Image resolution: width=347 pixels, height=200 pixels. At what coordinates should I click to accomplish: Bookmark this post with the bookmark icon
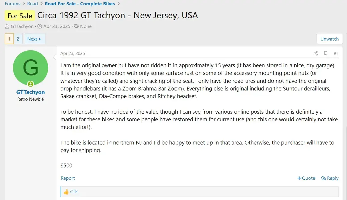[x=326, y=53]
